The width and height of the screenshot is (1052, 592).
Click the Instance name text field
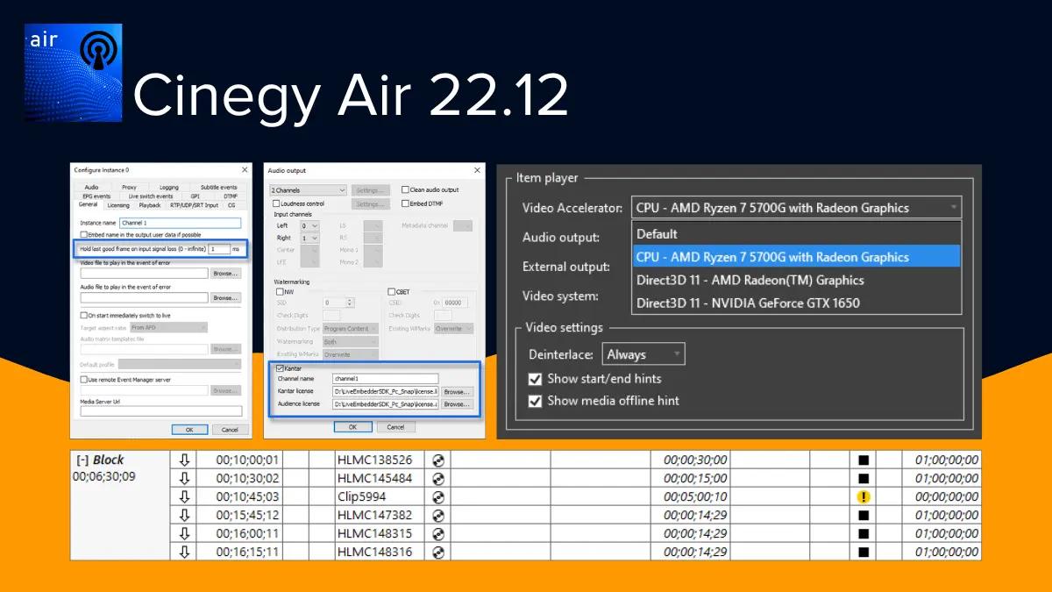[181, 224]
